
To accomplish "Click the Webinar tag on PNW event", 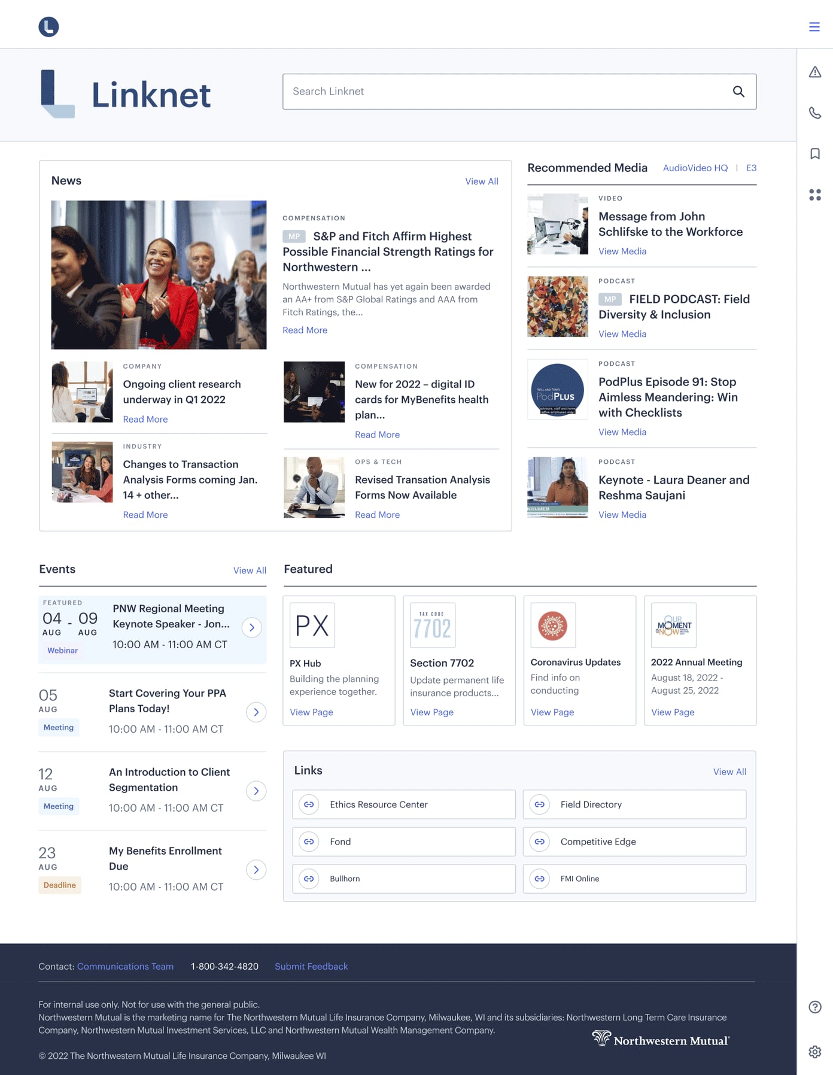I will pyautogui.click(x=62, y=651).
